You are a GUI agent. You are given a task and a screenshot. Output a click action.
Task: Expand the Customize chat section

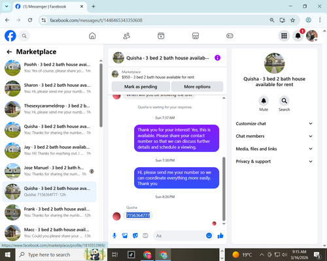coord(274,123)
